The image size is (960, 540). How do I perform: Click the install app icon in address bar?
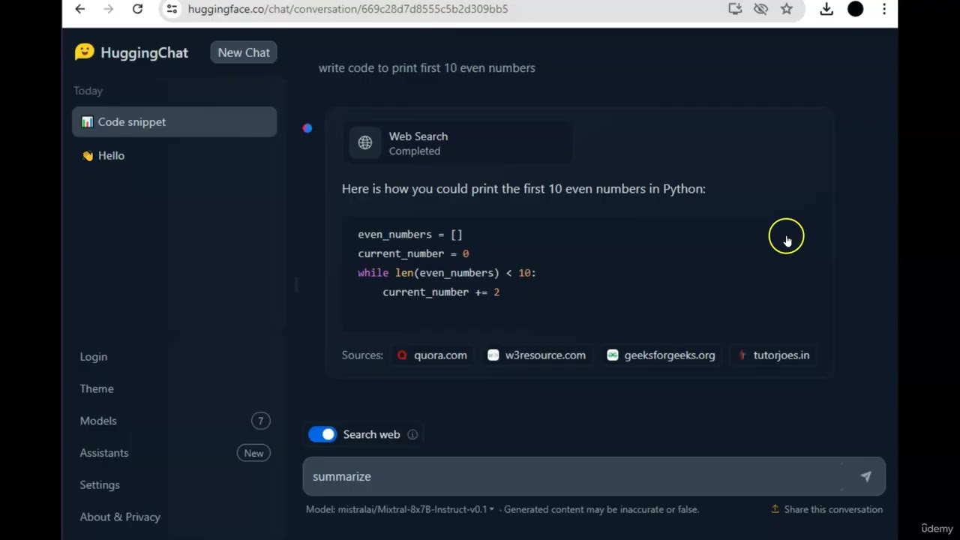[735, 9]
